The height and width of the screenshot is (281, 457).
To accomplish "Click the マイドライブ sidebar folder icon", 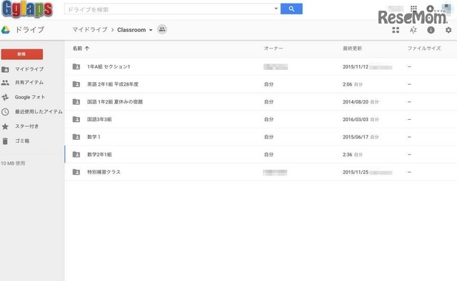I will pyautogui.click(x=5, y=69).
